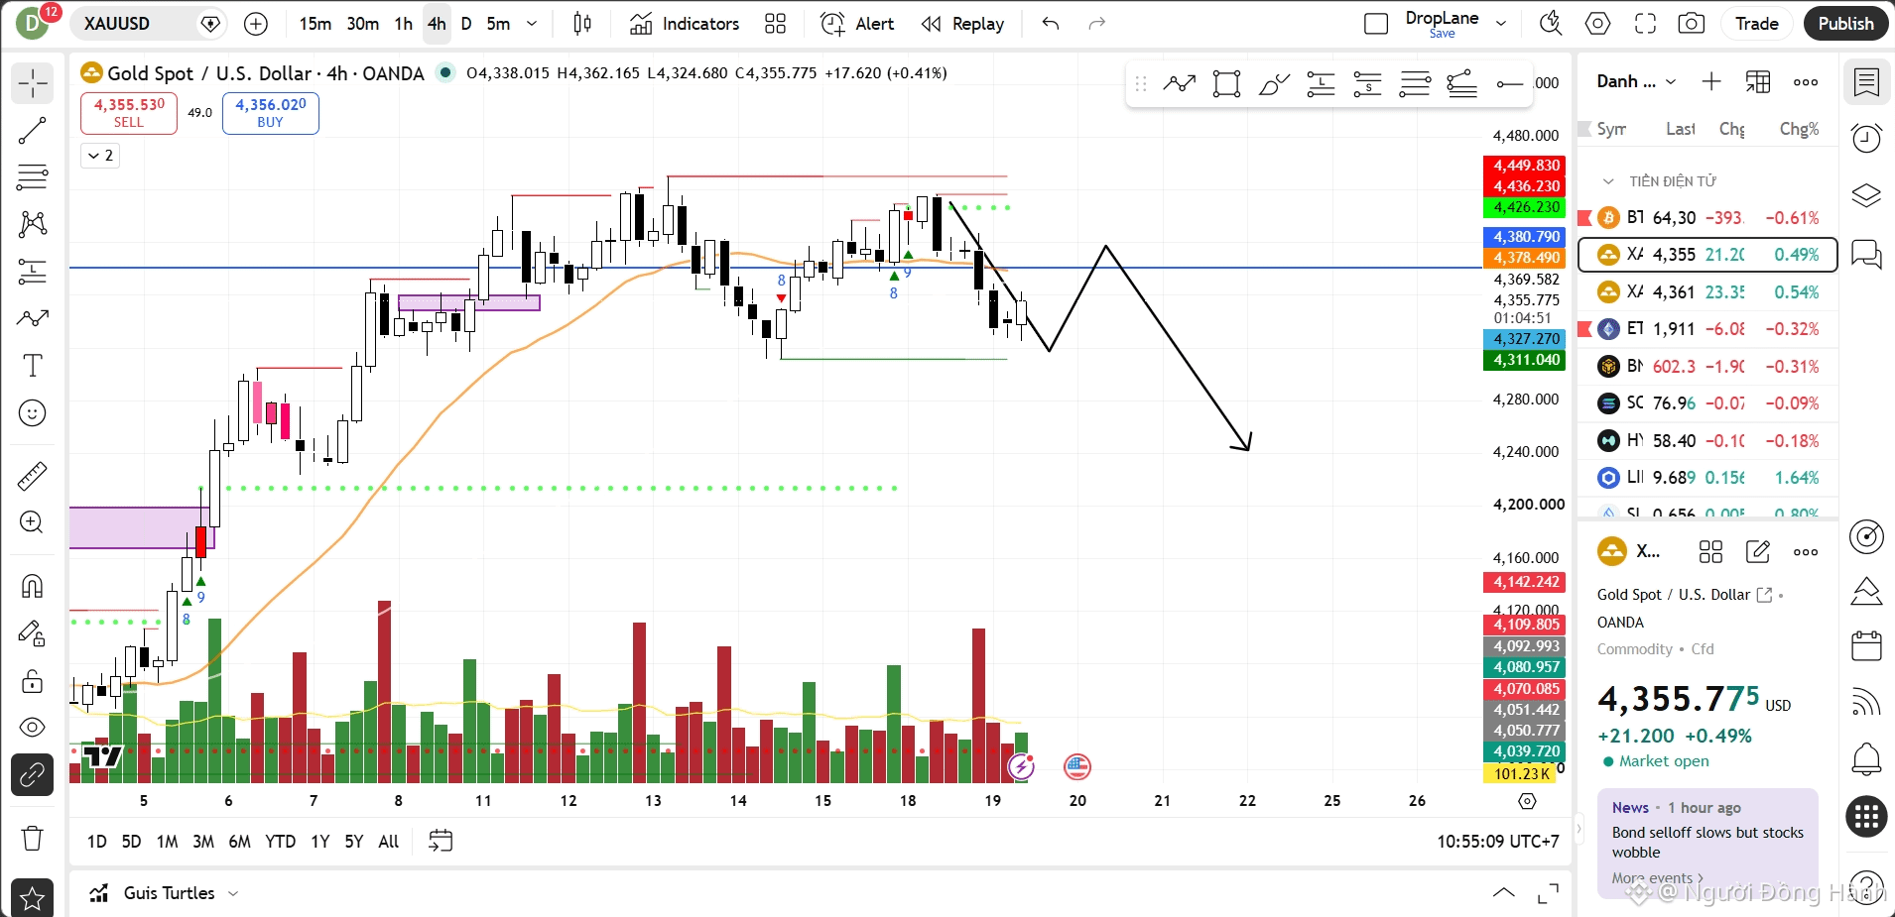Open favorites star toolbar
The image size is (1895, 917).
click(x=33, y=898)
